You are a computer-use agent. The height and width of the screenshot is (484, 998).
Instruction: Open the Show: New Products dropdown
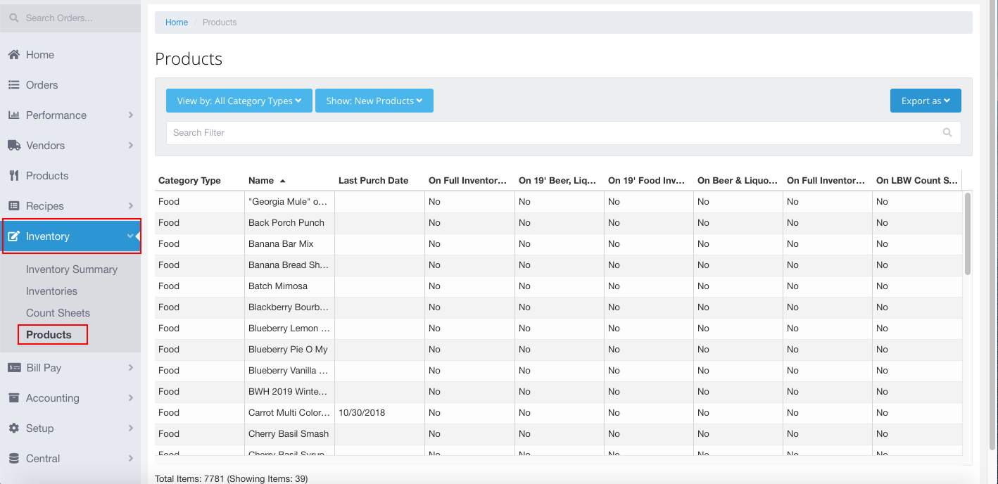(x=374, y=101)
